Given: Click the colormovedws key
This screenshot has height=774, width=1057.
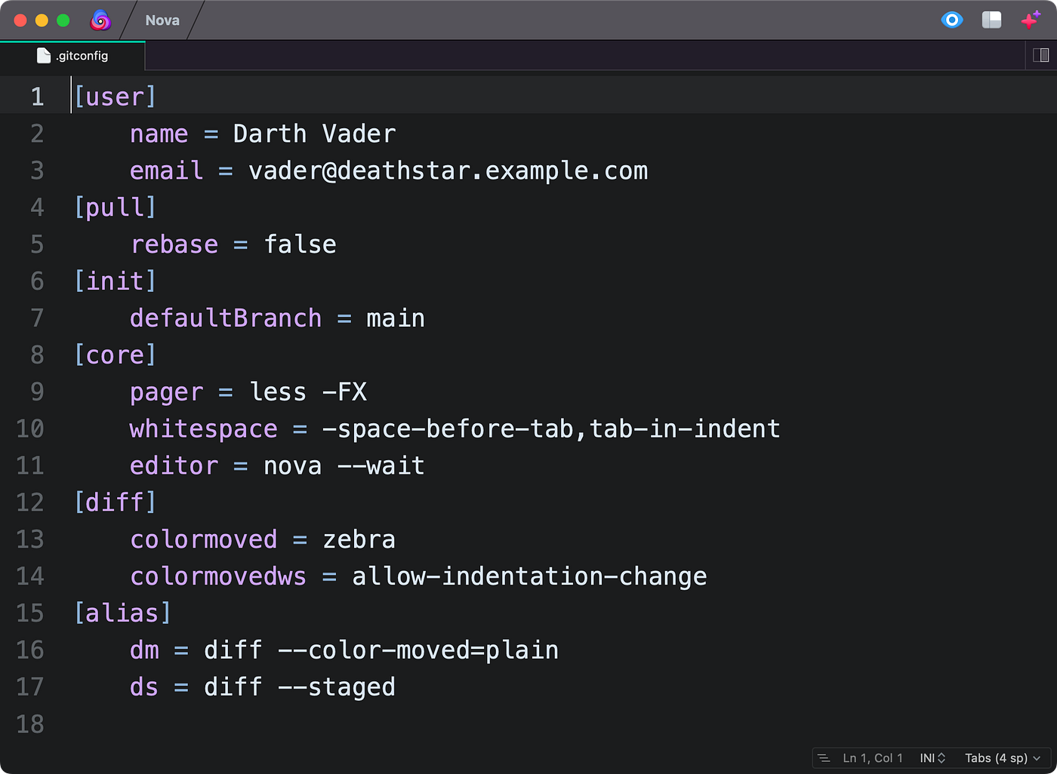Looking at the screenshot, I should pyautogui.click(x=218, y=576).
